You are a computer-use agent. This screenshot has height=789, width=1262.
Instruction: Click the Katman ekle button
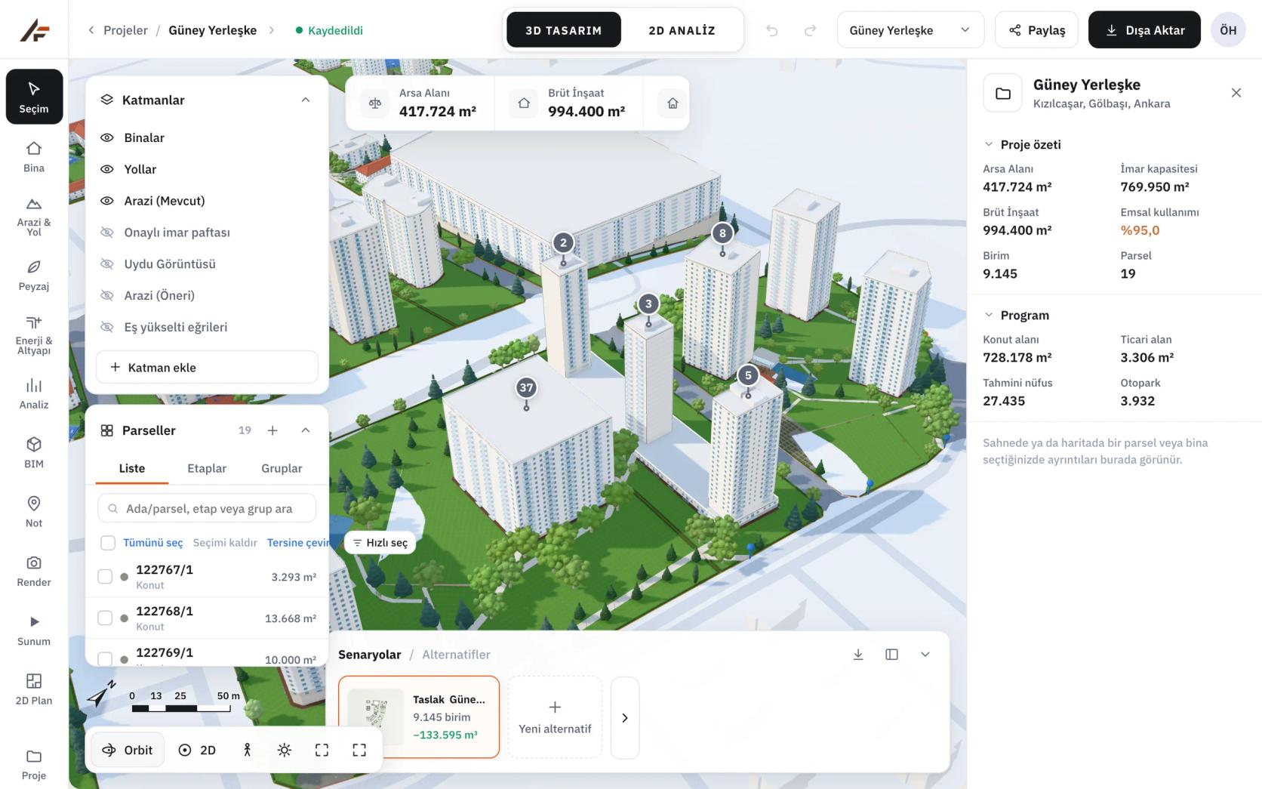pos(207,367)
